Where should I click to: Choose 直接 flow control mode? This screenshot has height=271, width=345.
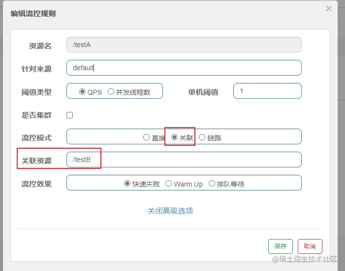click(x=146, y=137)
